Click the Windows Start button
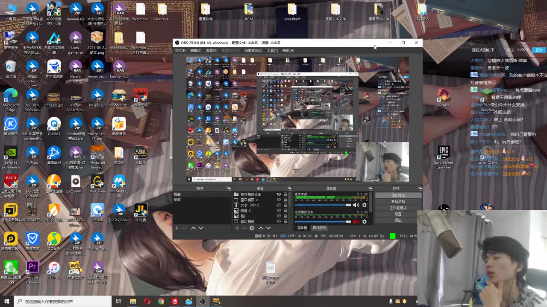 click(x=6, y=301)
